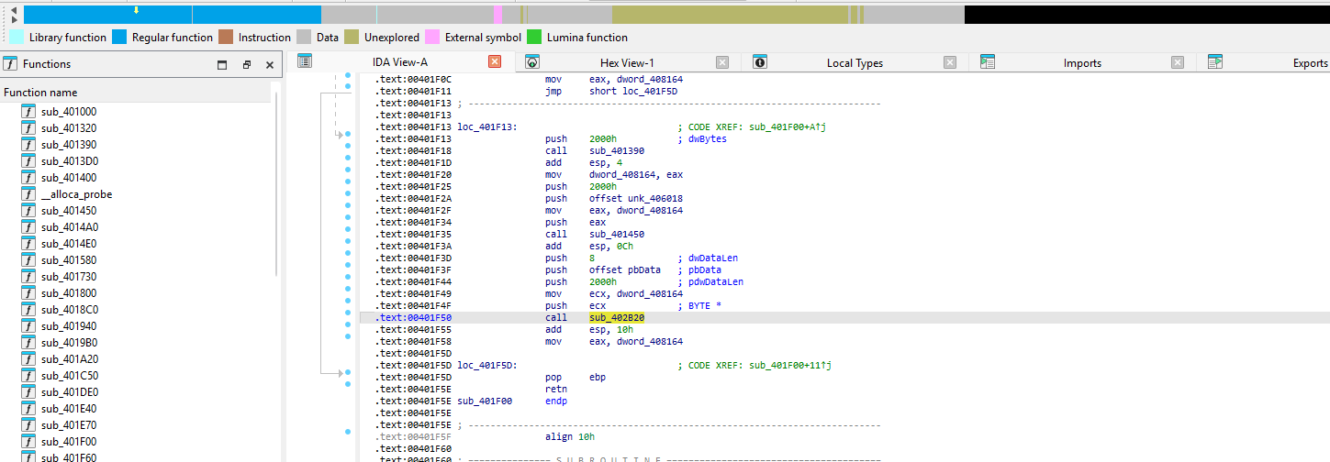
Task: Click the highlighted sub_402B20 call operand
Action: click(x=617, y=317)
